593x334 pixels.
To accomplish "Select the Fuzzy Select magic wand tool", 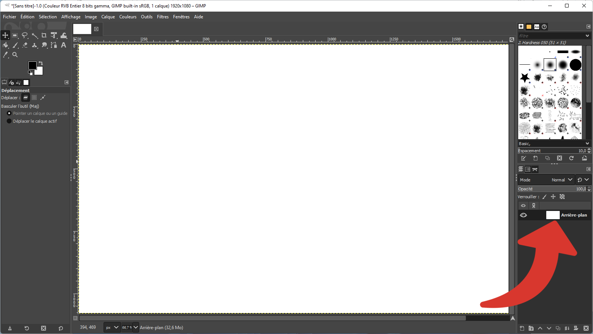I will (x=34, y=36).
